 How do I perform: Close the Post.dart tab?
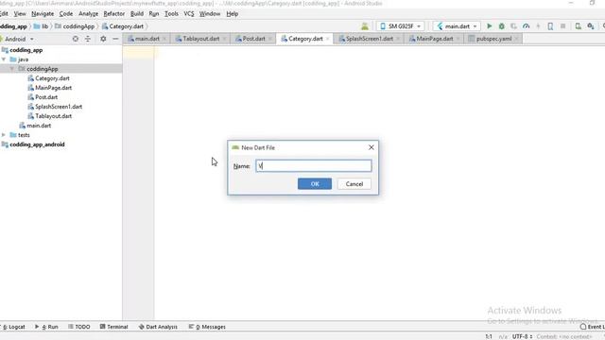[270, 39]
